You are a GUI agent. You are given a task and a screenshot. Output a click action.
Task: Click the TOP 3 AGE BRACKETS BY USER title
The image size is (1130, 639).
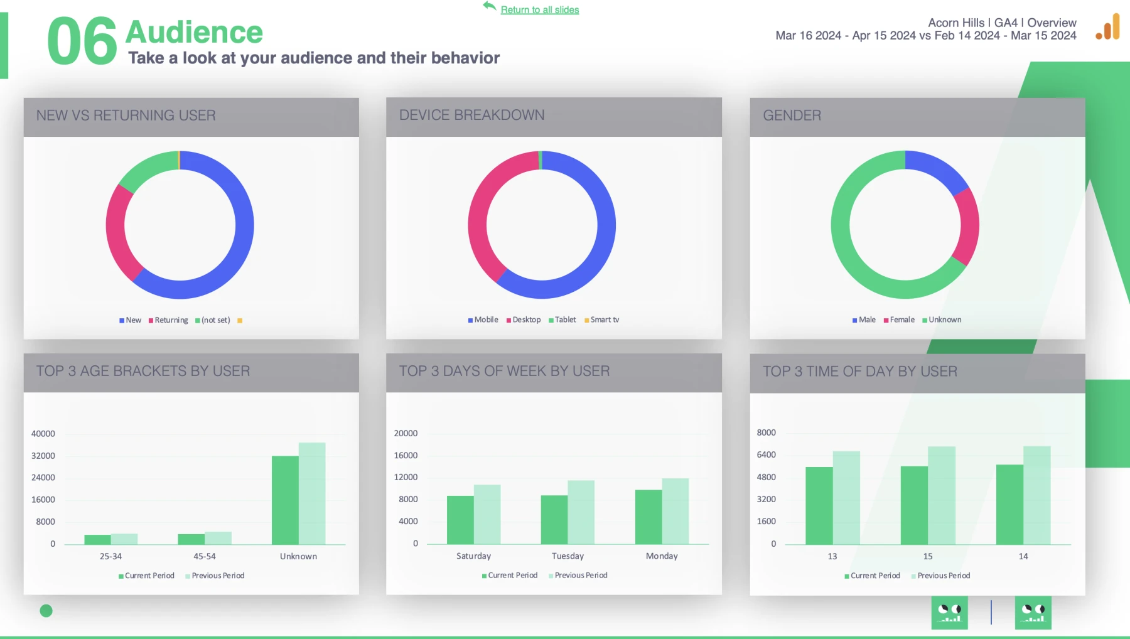(143, 371)
